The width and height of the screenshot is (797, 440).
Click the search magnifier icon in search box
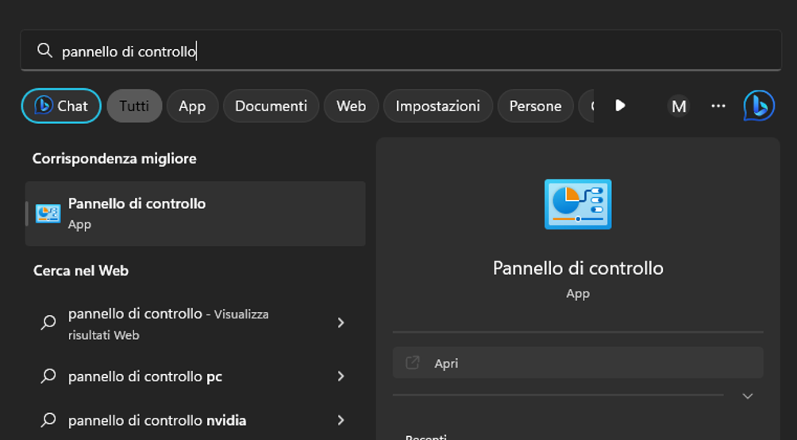(44, 50)
